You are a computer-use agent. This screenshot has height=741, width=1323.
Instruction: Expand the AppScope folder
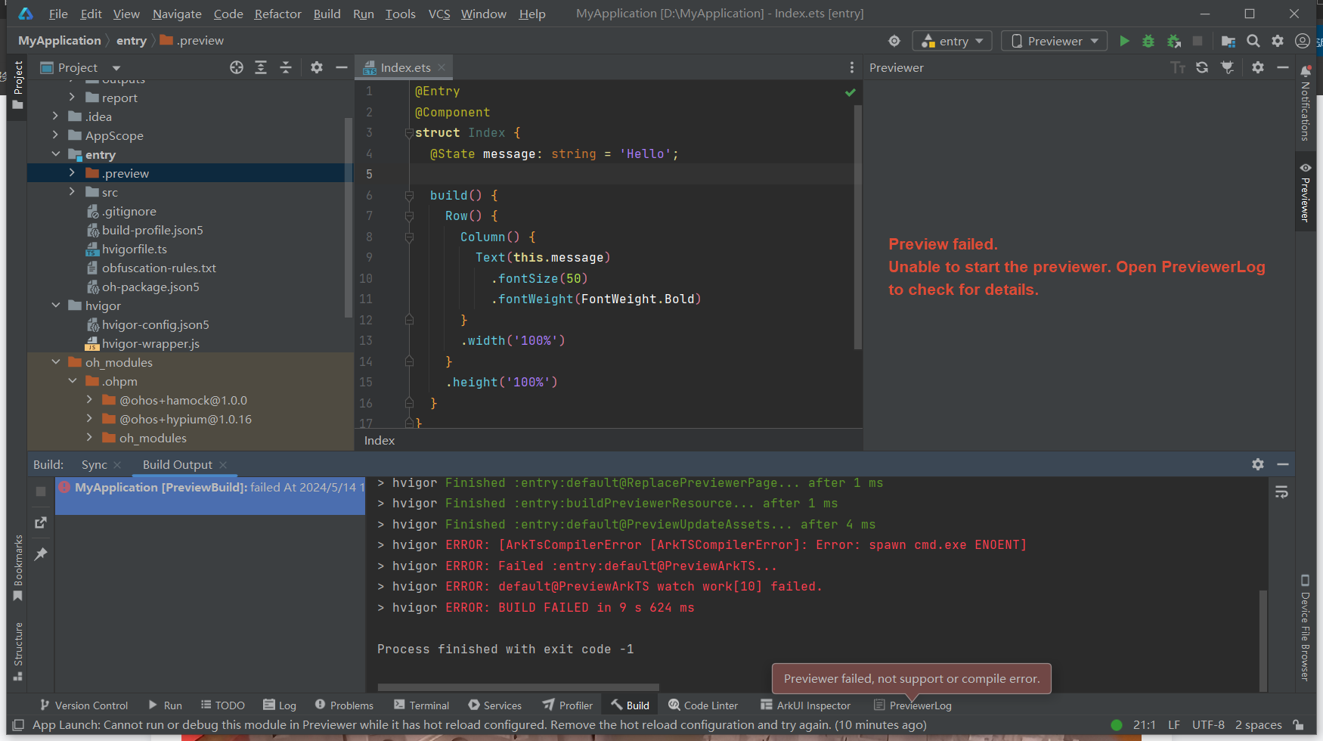coord(55,135)
